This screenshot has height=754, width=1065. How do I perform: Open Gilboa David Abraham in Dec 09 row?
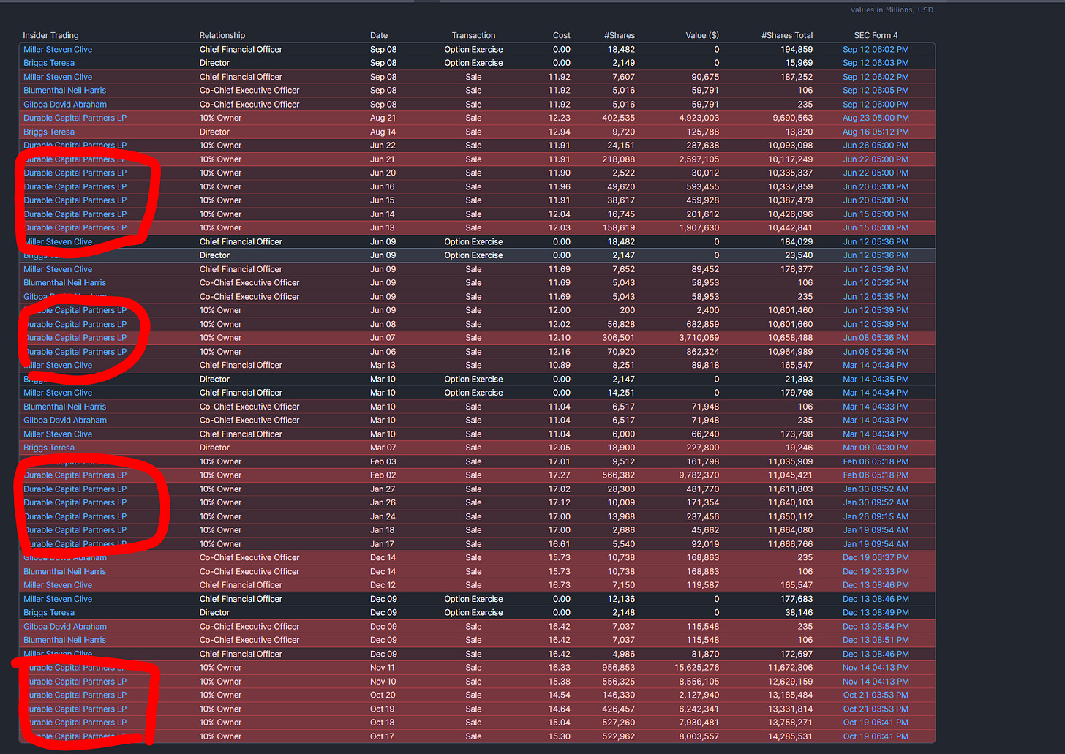(65, 627)
